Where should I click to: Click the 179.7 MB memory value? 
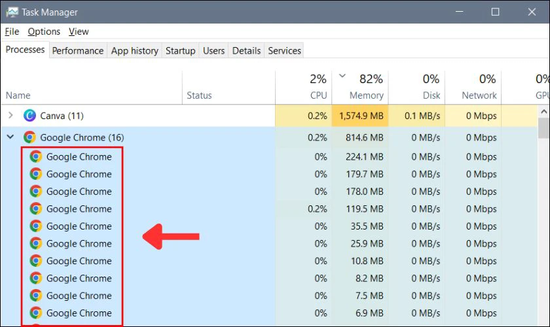[x=365, y=174]
